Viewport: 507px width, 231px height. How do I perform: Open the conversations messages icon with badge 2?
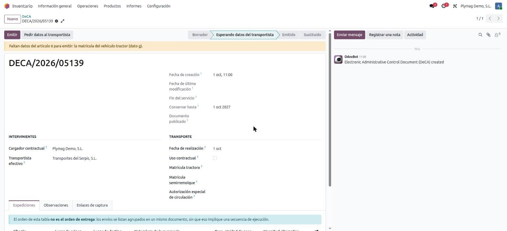pos(433,6)
